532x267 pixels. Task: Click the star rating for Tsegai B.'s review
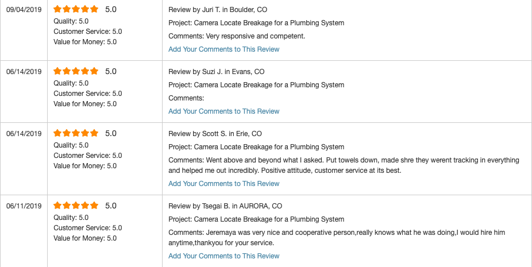(76, 206)
